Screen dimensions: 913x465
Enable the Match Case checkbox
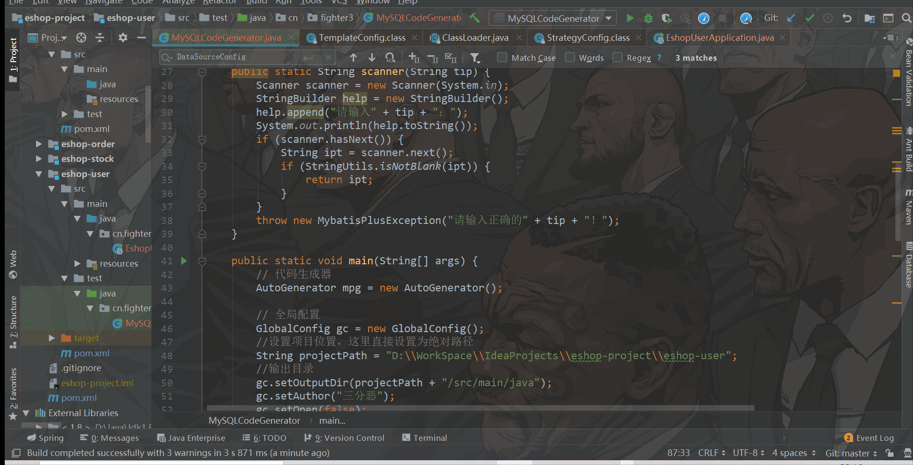[502, 57]
